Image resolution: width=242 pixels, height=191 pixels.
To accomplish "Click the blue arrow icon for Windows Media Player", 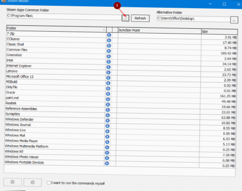I will (x=107, y=142).
